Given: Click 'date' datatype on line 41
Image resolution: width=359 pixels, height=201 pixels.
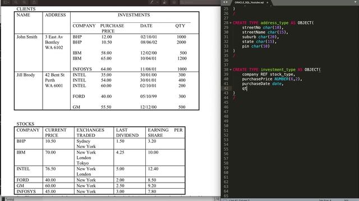Looking at the screenshot, I should click(x=277, y=84).
